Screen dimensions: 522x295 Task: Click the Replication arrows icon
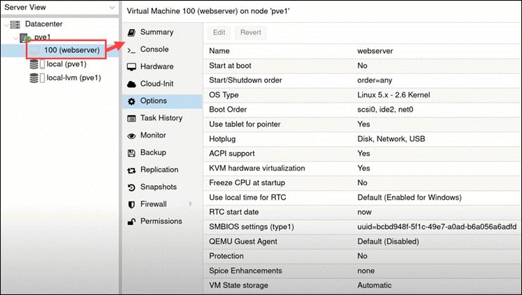coord(131,171)
